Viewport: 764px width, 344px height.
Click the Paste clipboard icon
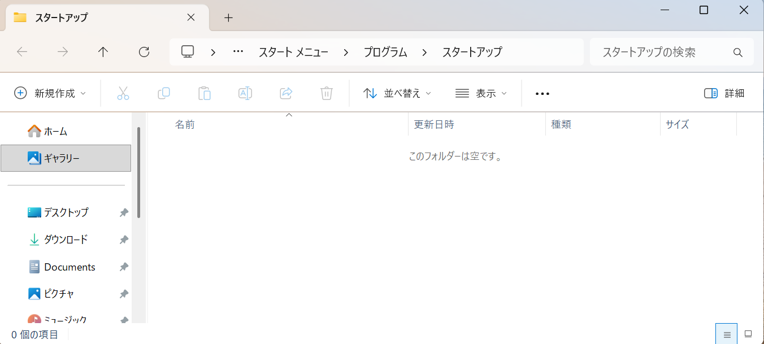click(x=205, y=93)
